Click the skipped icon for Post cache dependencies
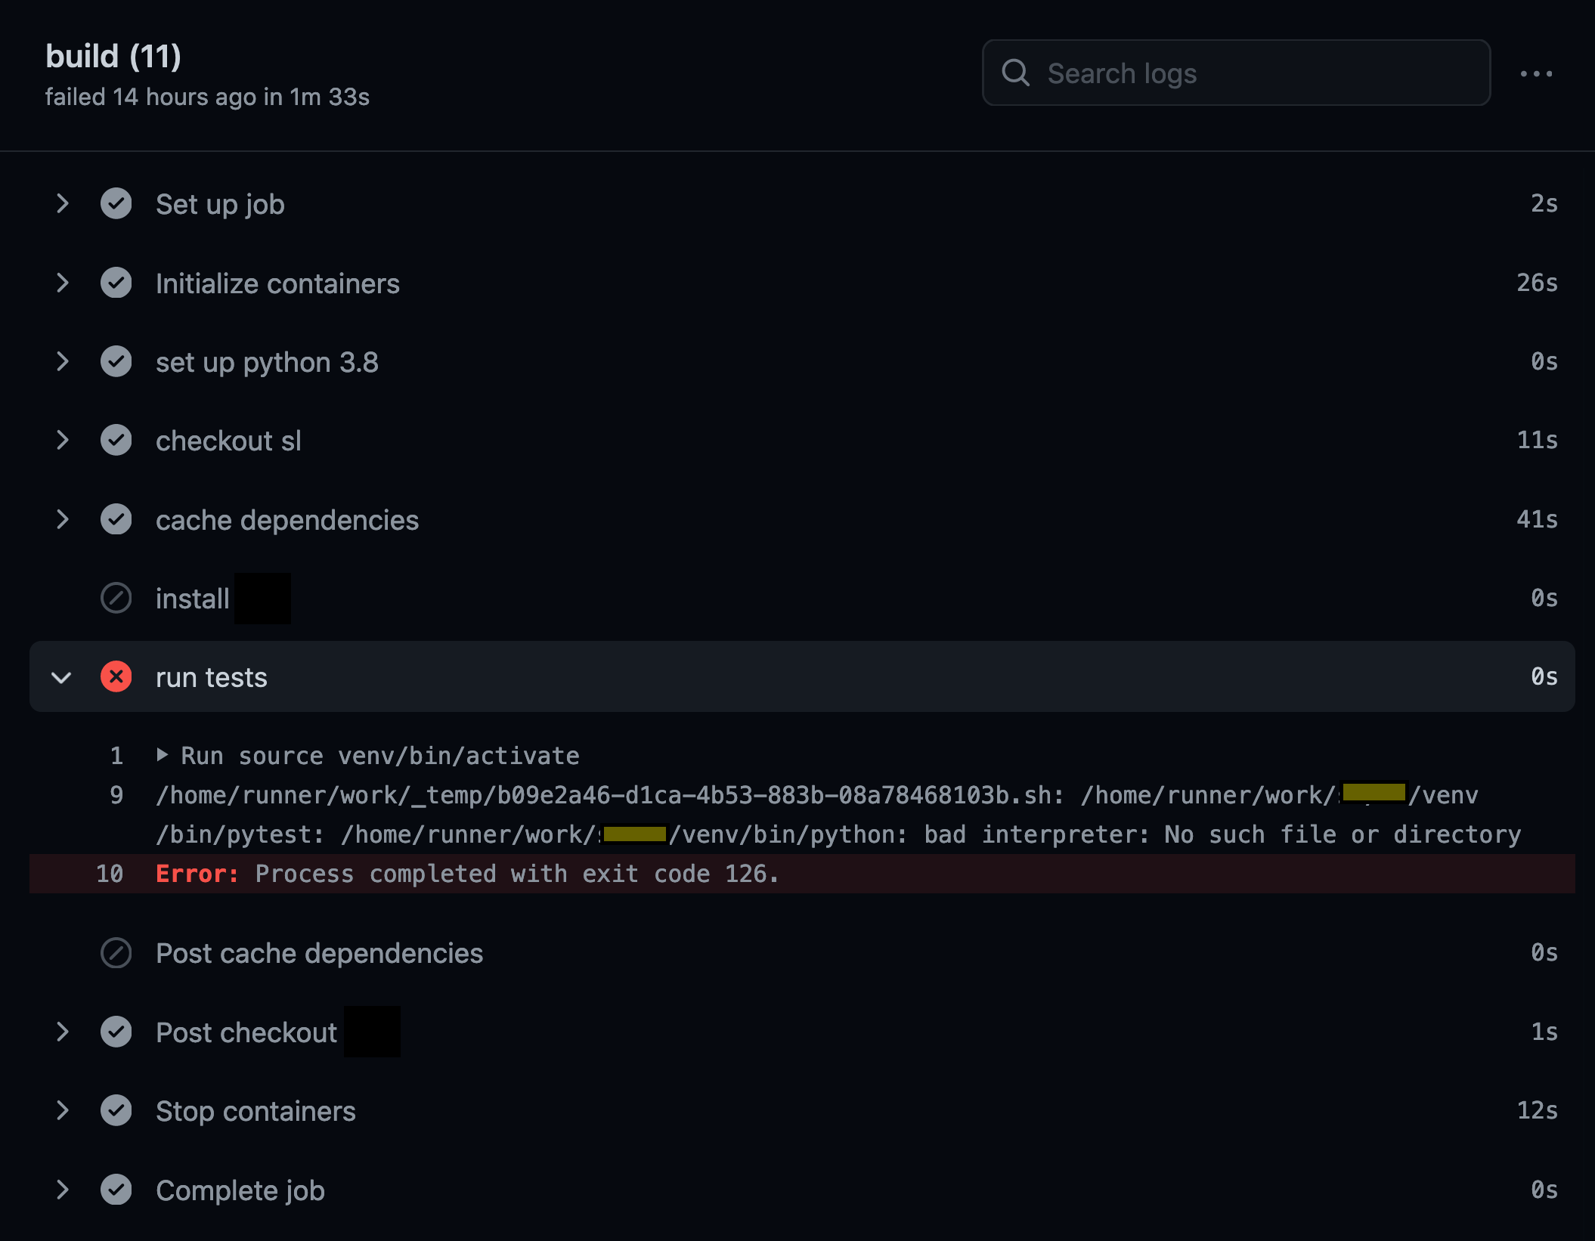 click(x=116, y=953)
